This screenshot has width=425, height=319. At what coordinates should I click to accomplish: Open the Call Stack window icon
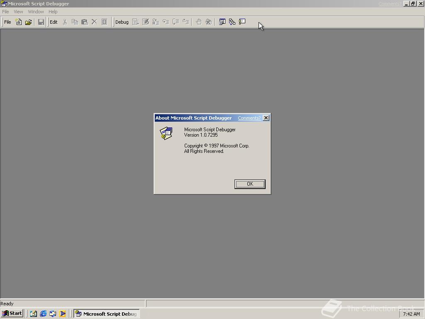[232, 22]
